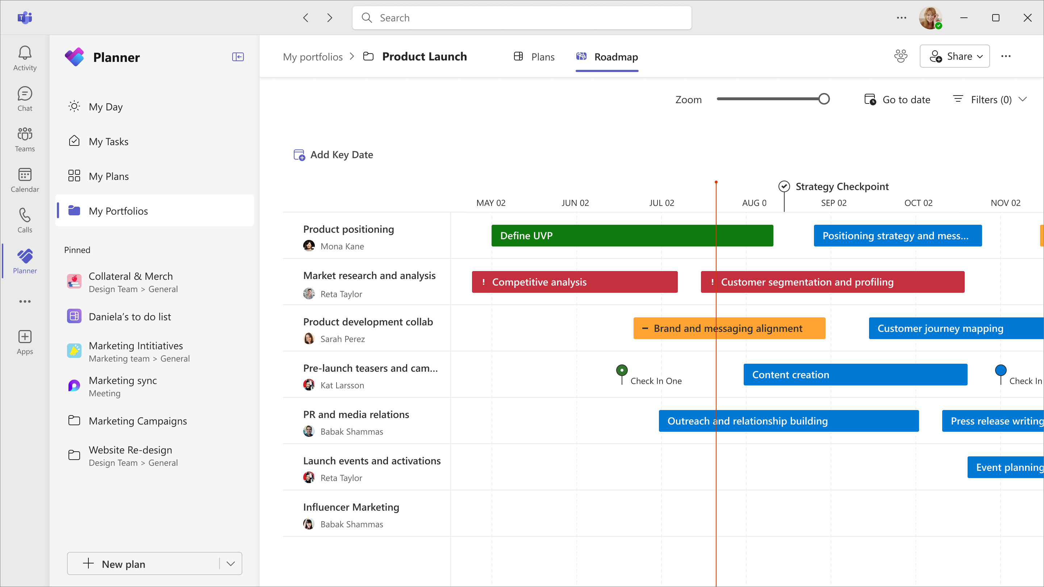Screen dimensions: 1044x587
Task: Select the Strategy Checkpoint marker
Action: point(784,186)
